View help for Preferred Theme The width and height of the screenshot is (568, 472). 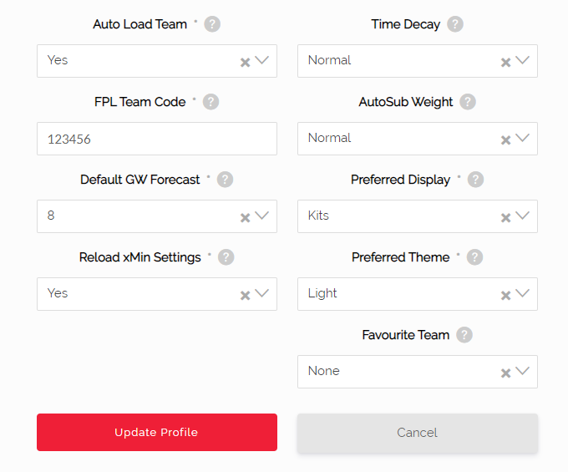(x=474, y=257)
